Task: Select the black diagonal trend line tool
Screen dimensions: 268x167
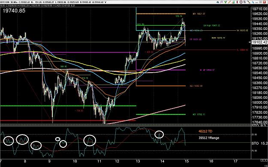Action: (249, 2)
